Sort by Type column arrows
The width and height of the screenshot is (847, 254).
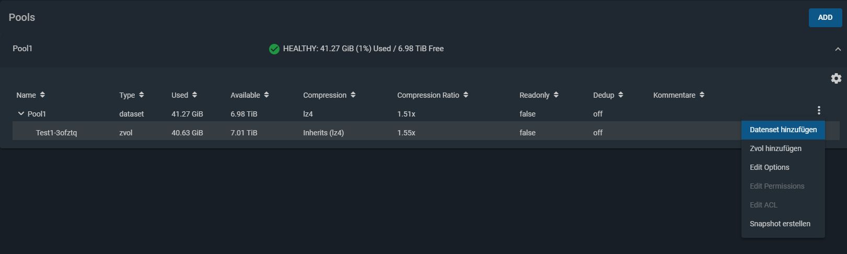(x=142, y=95)
